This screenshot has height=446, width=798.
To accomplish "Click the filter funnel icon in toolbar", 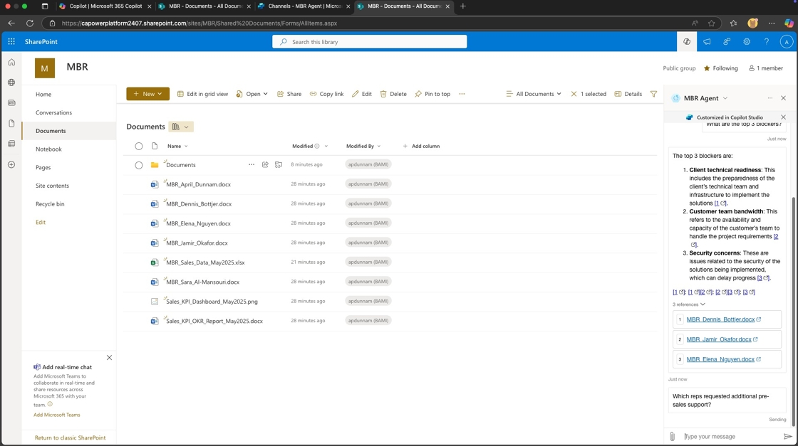I will 653,94.
